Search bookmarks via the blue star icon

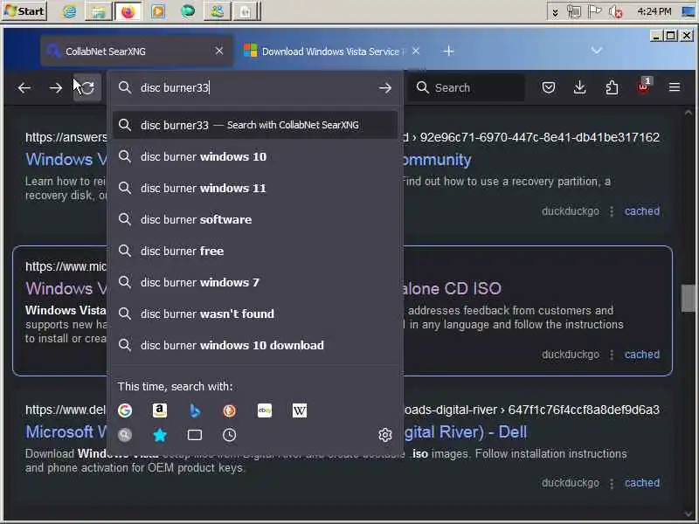[x=160, y=435]
